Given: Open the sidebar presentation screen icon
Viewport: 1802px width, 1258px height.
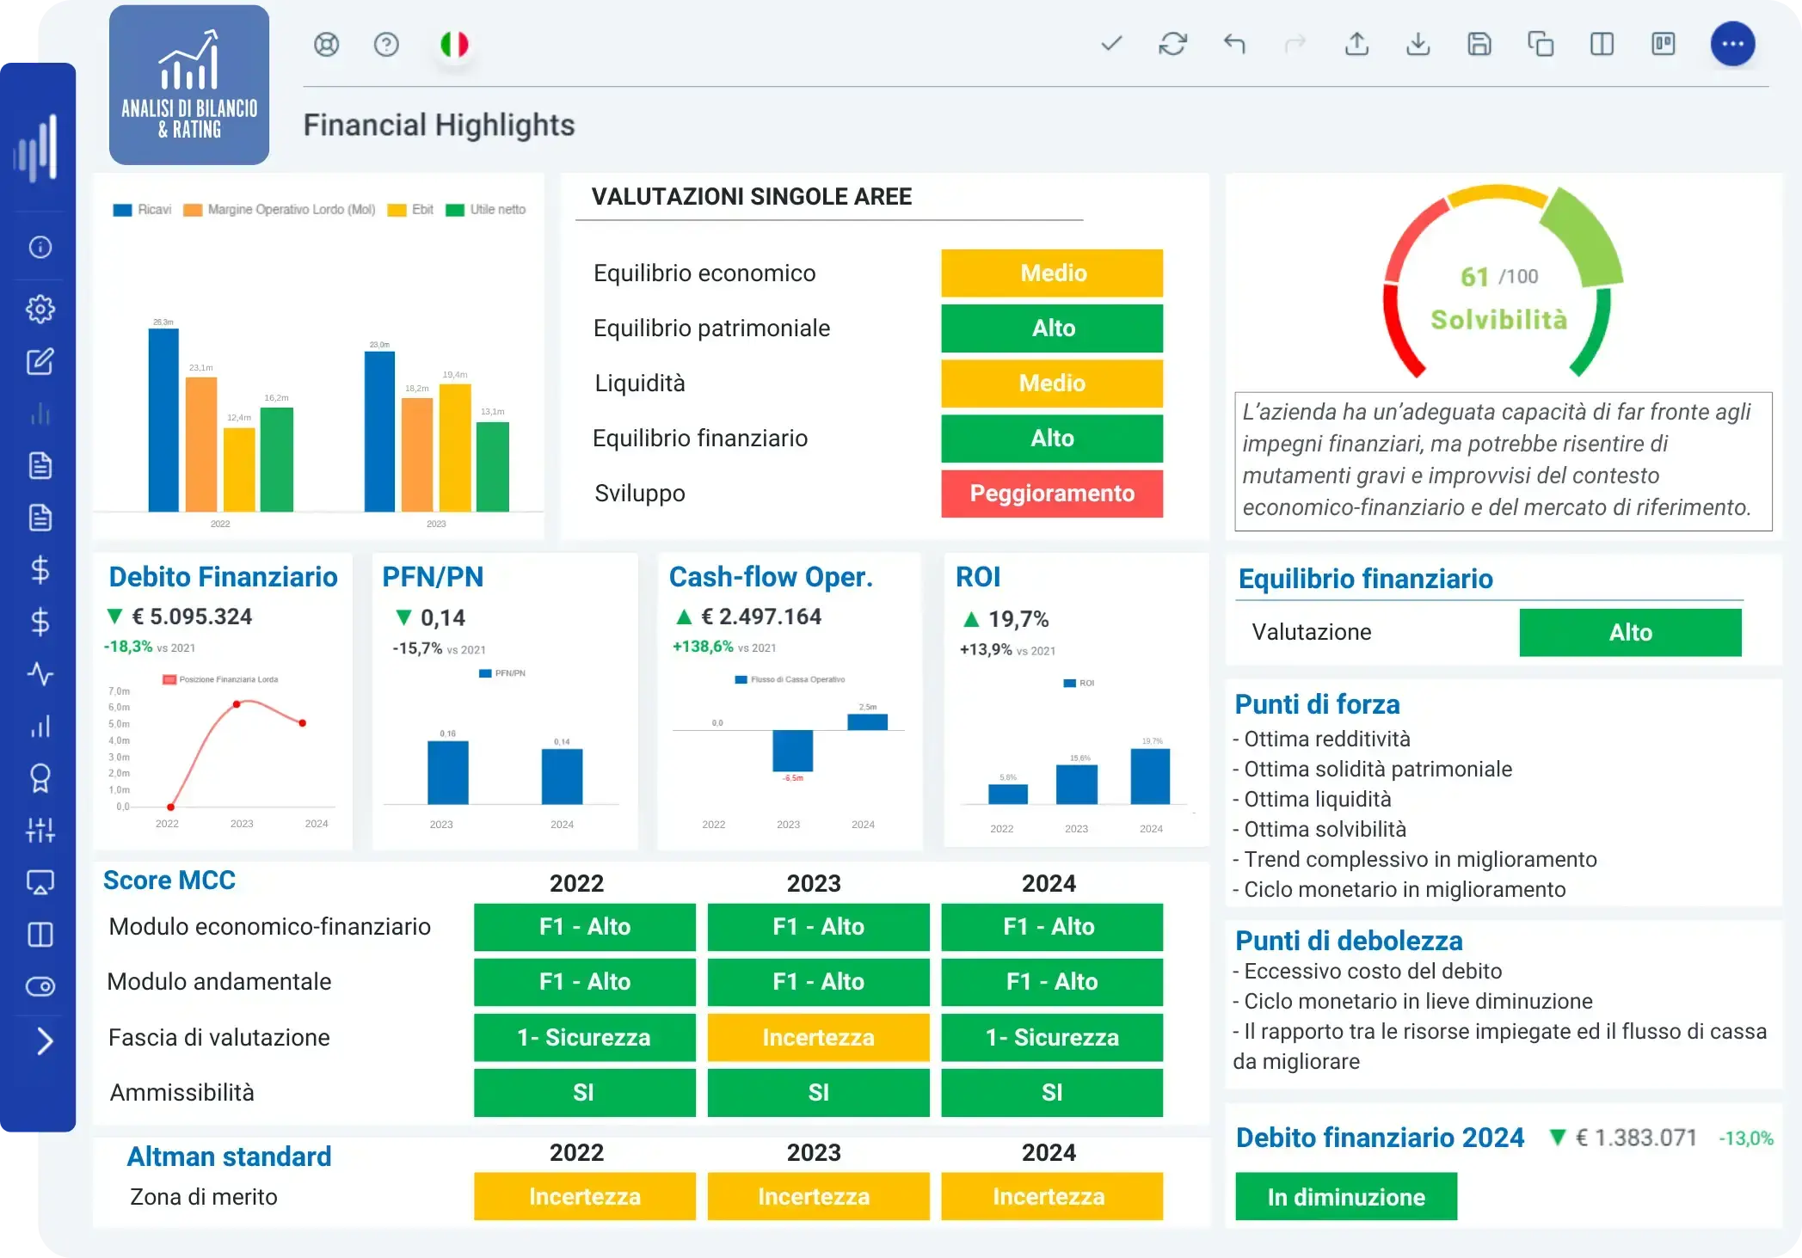Looking at the screenshot, I should 40,882.
